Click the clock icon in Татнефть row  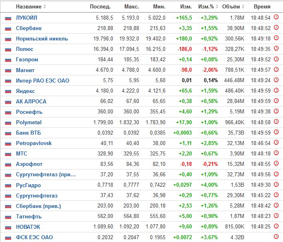(276, 216)
